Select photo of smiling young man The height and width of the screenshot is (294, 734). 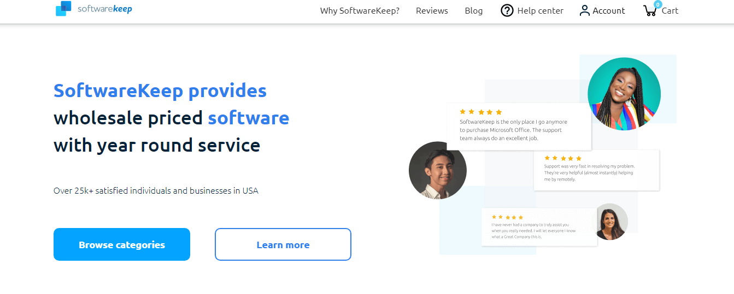pyautogui.click(x=438, y=170)
